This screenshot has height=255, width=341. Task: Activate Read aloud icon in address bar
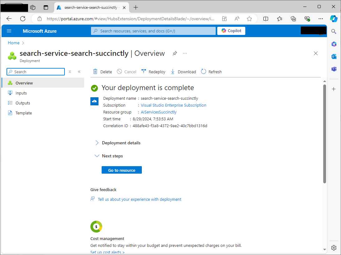[237, 19]
